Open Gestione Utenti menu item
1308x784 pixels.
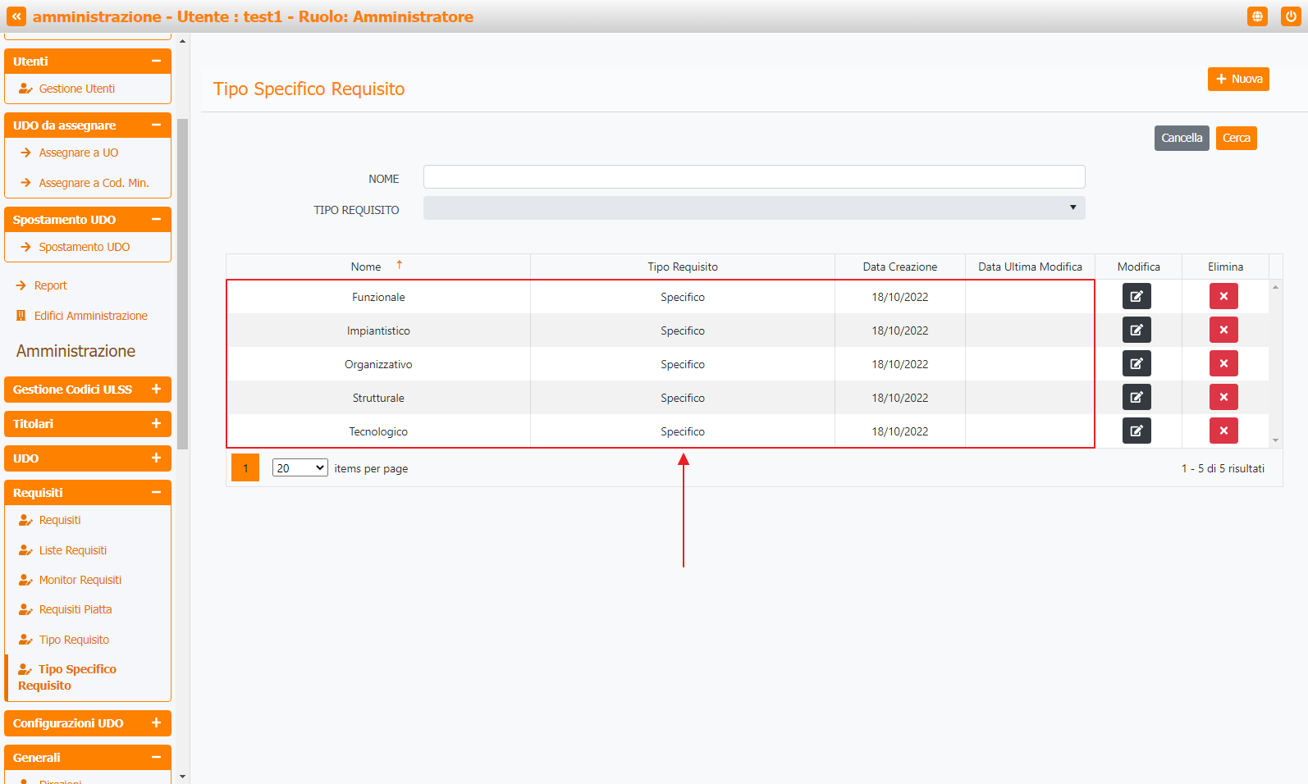coord(77,89)
